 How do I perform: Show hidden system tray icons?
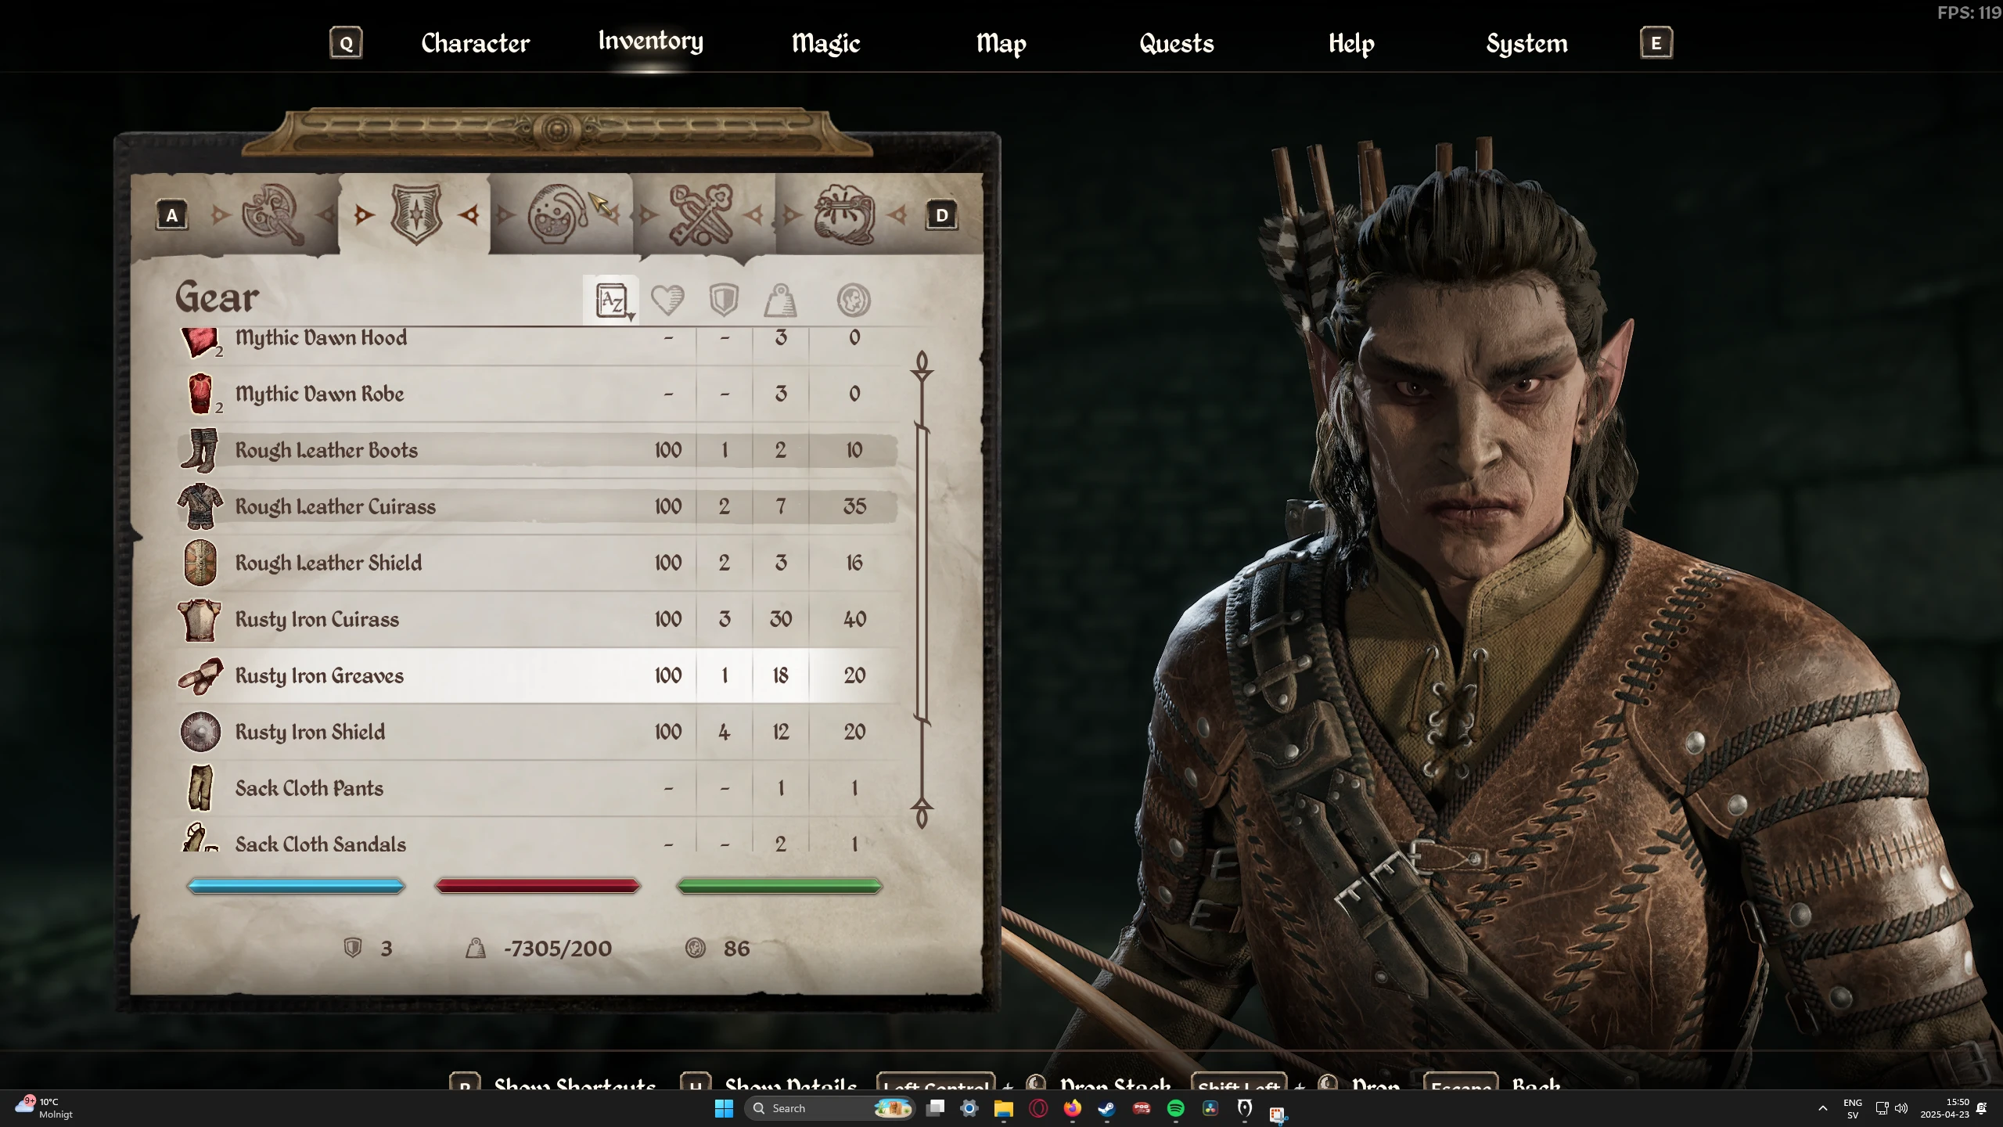pos(1823,1108)
